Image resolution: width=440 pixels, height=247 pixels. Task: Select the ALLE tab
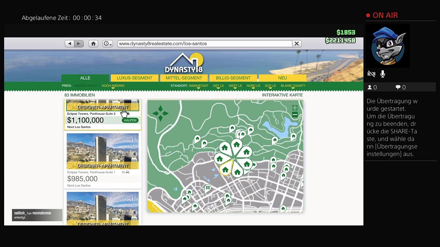[85, 78]
